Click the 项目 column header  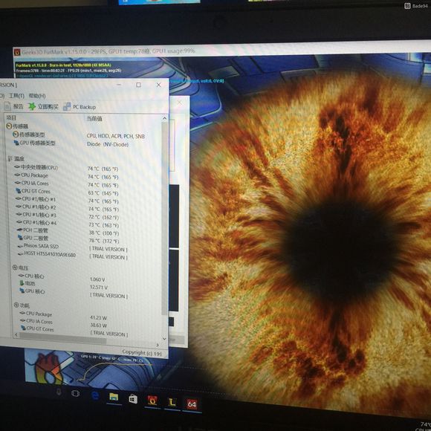pyautogui.click(x=11, y=117)
